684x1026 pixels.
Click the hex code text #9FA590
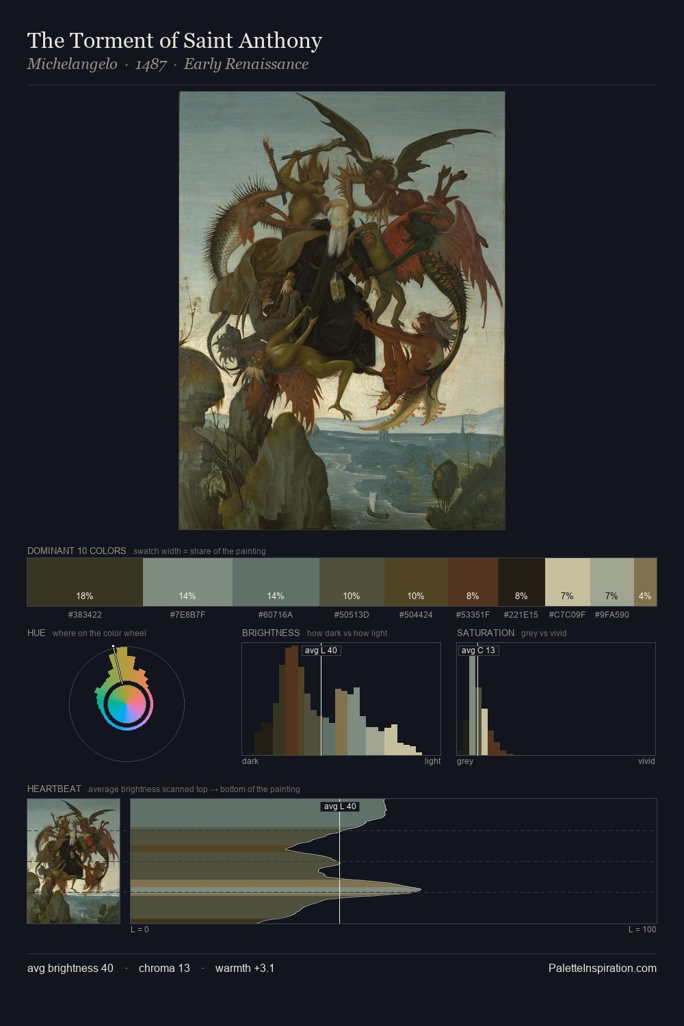(x=611, y=615)
